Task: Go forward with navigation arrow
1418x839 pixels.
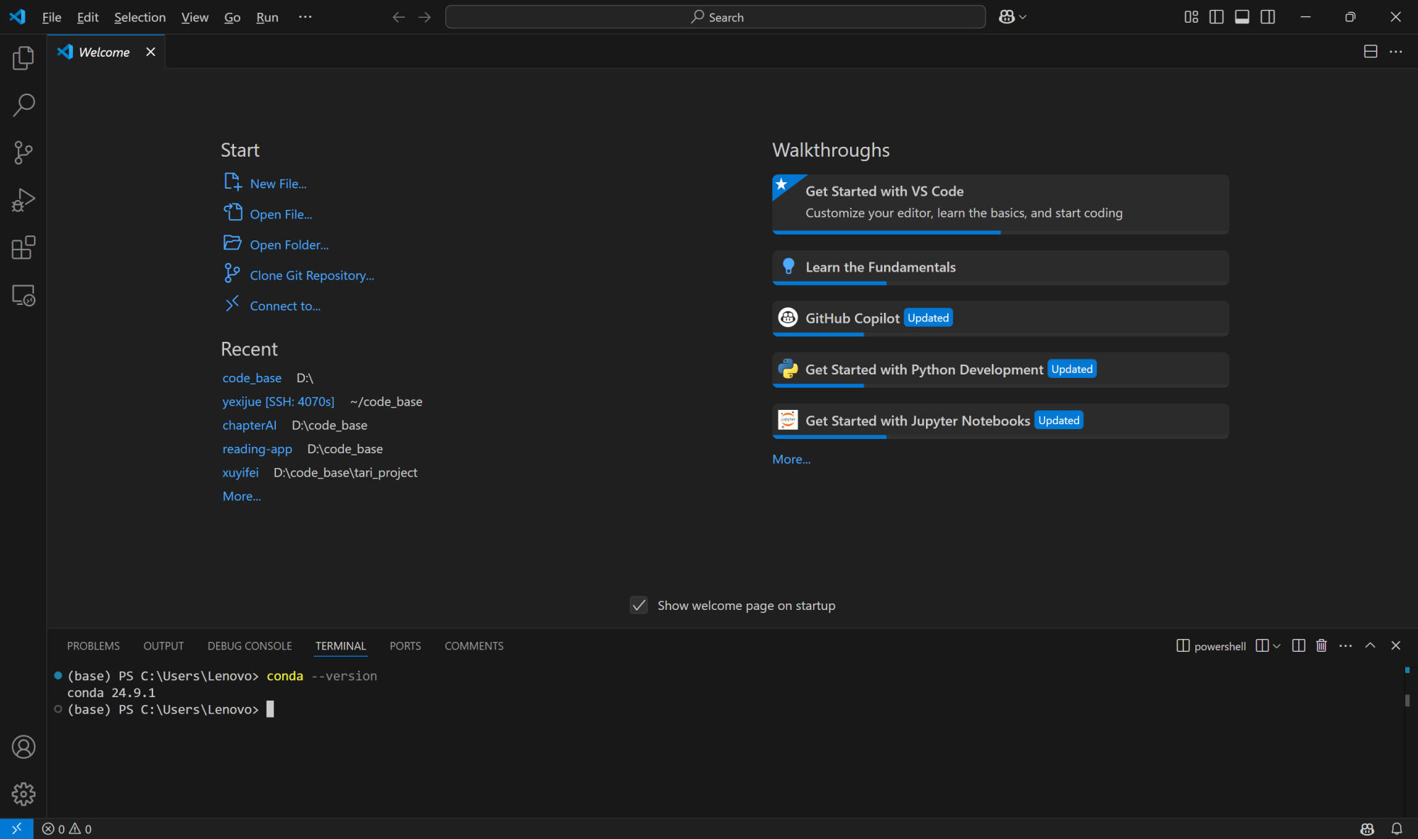Action: tap(424, 17)
